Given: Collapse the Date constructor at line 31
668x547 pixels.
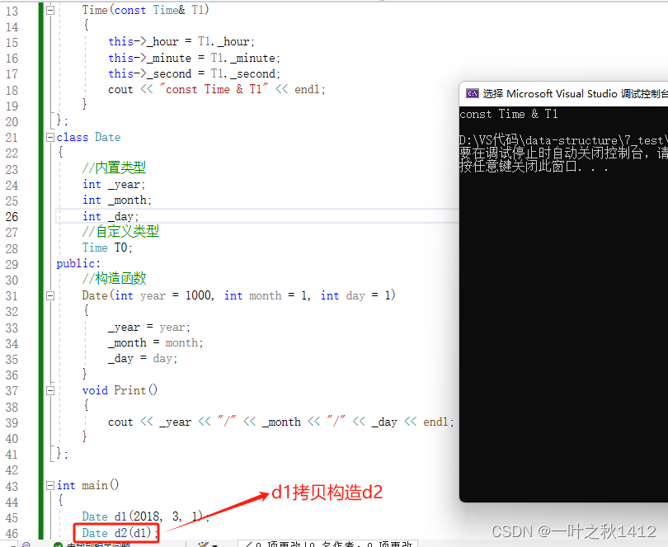Looking at the screenshot, I should click(x=50, y=295).
